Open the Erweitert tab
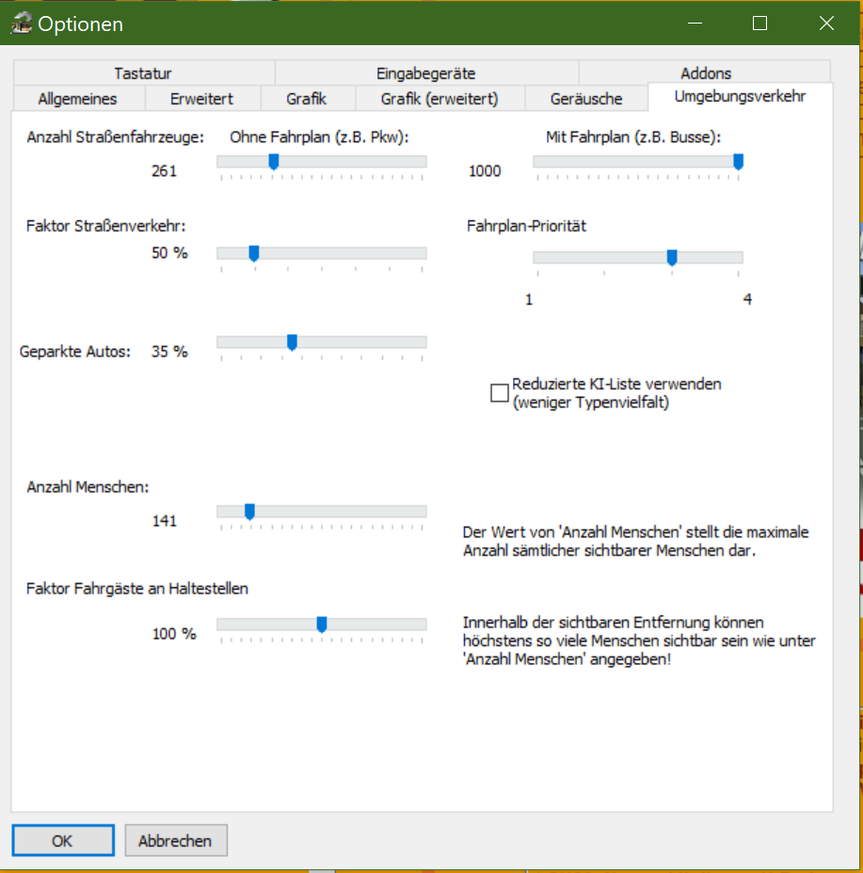 (x=201, y=99)
